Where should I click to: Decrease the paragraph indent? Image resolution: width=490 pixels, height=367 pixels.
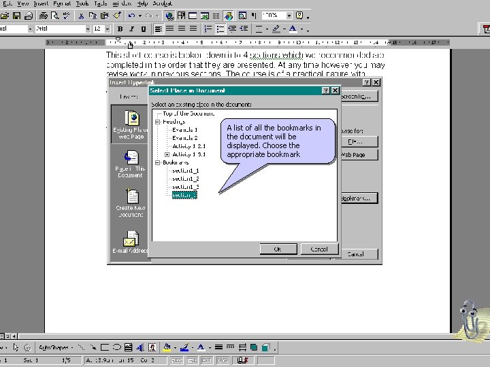coord(232,29)
